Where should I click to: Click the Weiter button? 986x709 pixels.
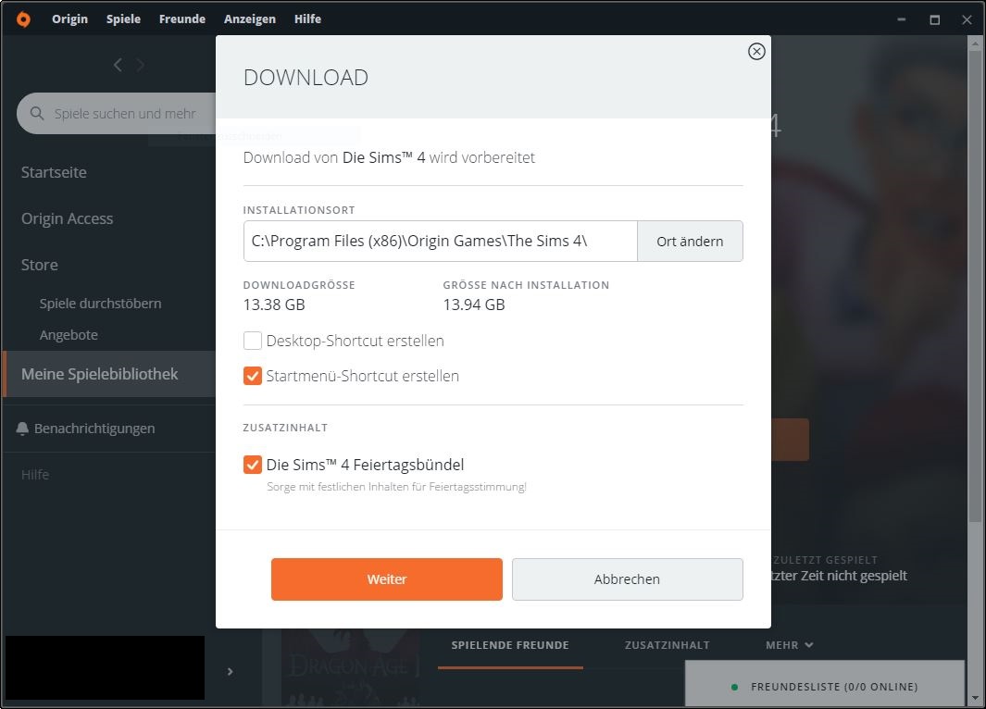pos(387,578)
